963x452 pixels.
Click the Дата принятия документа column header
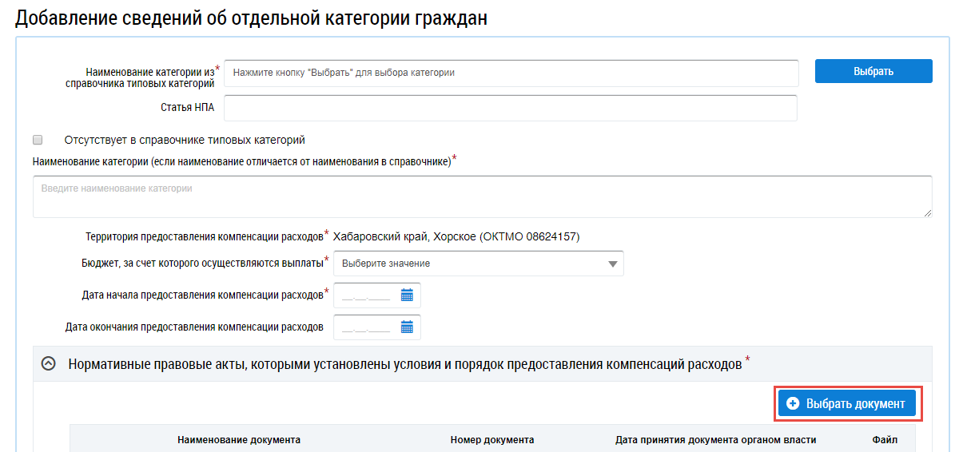click(x=715, y=440)
